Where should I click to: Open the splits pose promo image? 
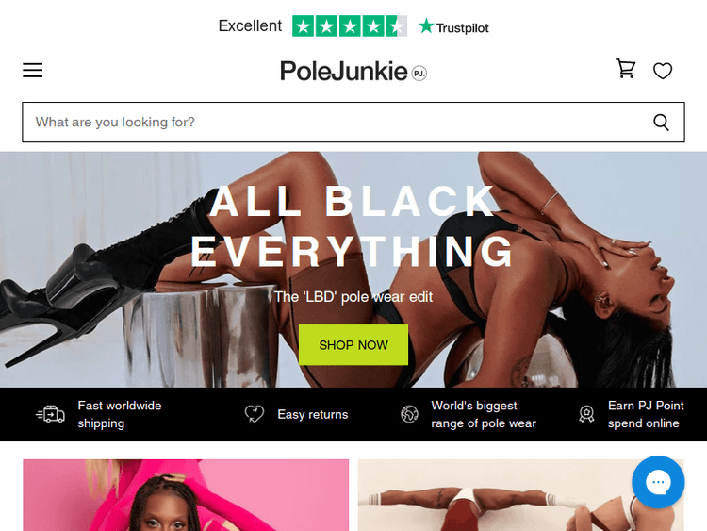tap(520, 495)
